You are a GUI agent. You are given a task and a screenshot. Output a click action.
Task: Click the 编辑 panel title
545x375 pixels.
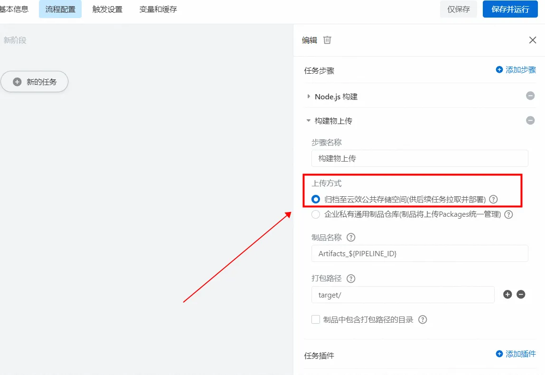(x=310, y=40)
